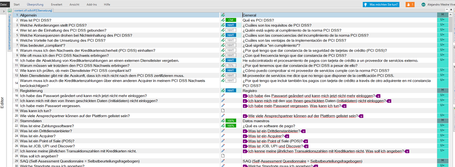Screen dimensions: 455x167
Task: Select source text 'Was ist ein Drittdienstanbieter?'
Action: coord(46,131)
